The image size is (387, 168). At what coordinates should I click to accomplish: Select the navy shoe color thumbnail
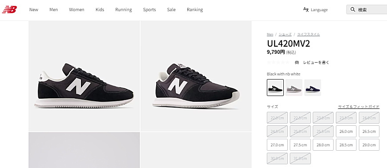[313, 88]
